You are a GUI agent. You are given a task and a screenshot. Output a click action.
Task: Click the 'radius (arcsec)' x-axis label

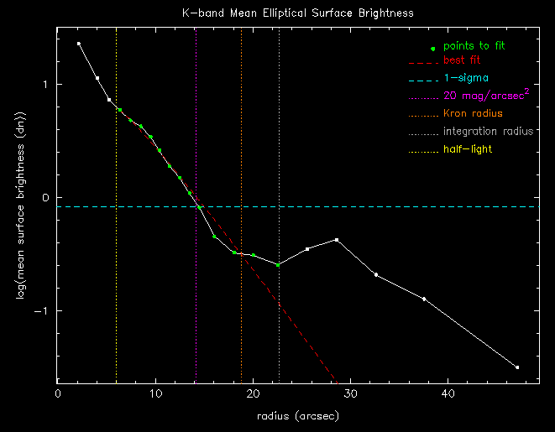[x=298, y=415]
